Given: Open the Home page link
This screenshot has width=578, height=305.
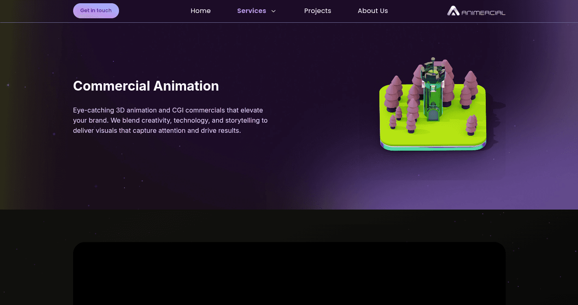Looking at the screenshot, I should coord(201,11).
